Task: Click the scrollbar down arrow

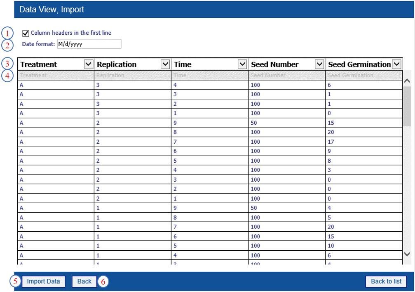Action: point(407,254)
